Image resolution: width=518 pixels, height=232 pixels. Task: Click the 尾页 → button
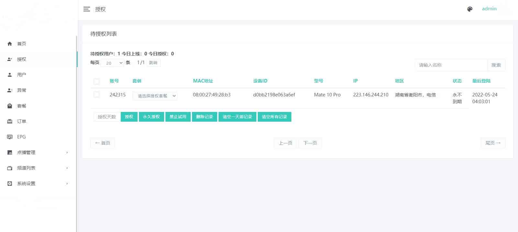[x=493, y=143]
